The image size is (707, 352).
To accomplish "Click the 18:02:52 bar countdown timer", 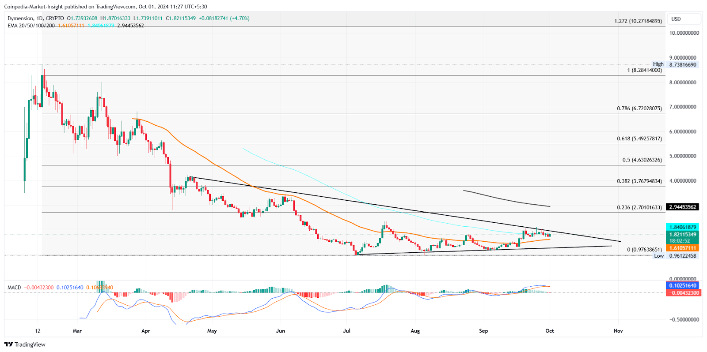I will tap(680, 241).
